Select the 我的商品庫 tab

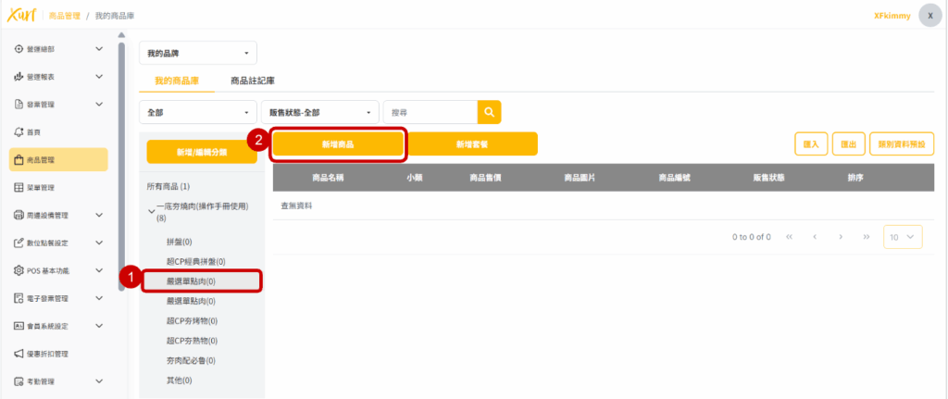(176, 81)
